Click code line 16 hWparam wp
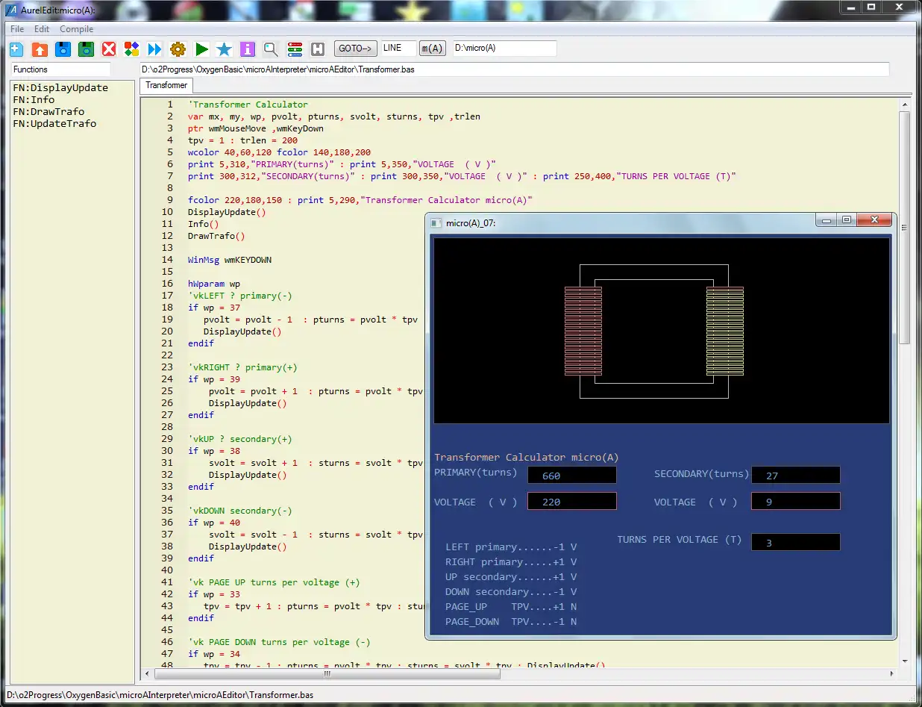Image resolution: width=922 pixels, height=707 pixels. point(214,284)
